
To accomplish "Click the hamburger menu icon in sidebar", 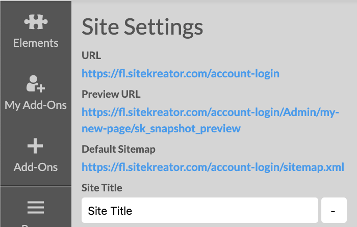I will click(x=36, y=207).
